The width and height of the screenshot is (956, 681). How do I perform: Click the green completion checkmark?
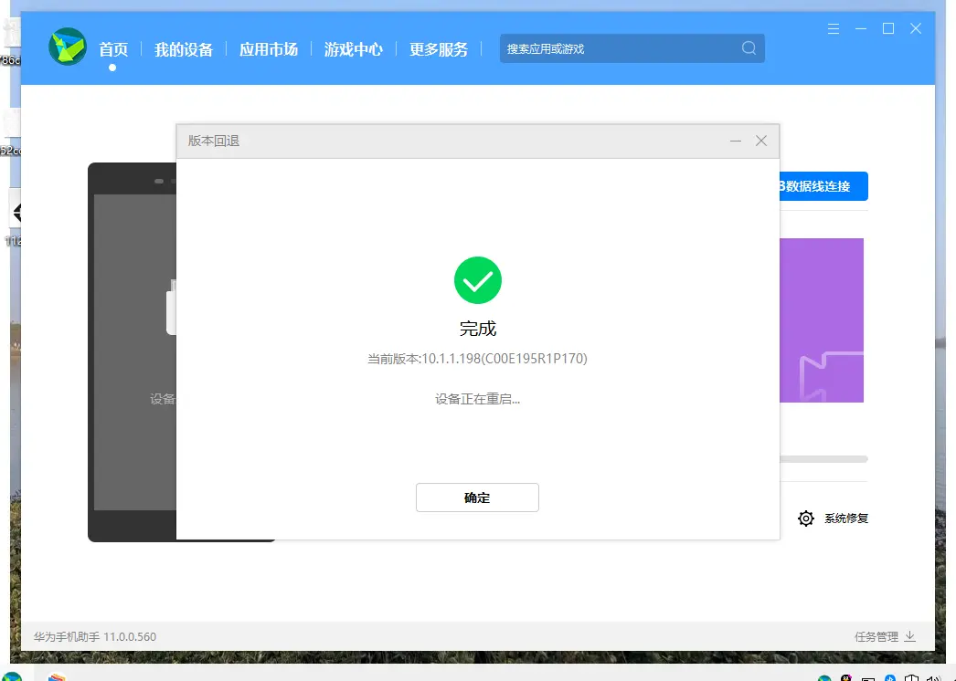[477, 279]
